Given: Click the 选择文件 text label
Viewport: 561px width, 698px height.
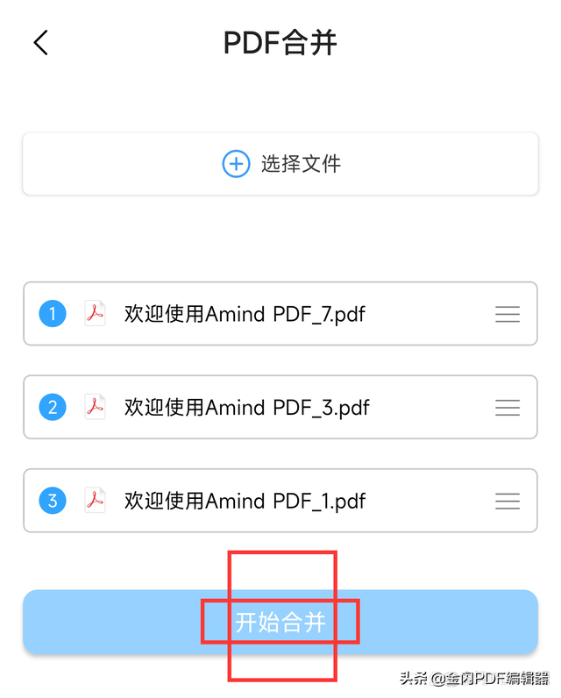Looking at the screenshot, I should coord(301,164).
